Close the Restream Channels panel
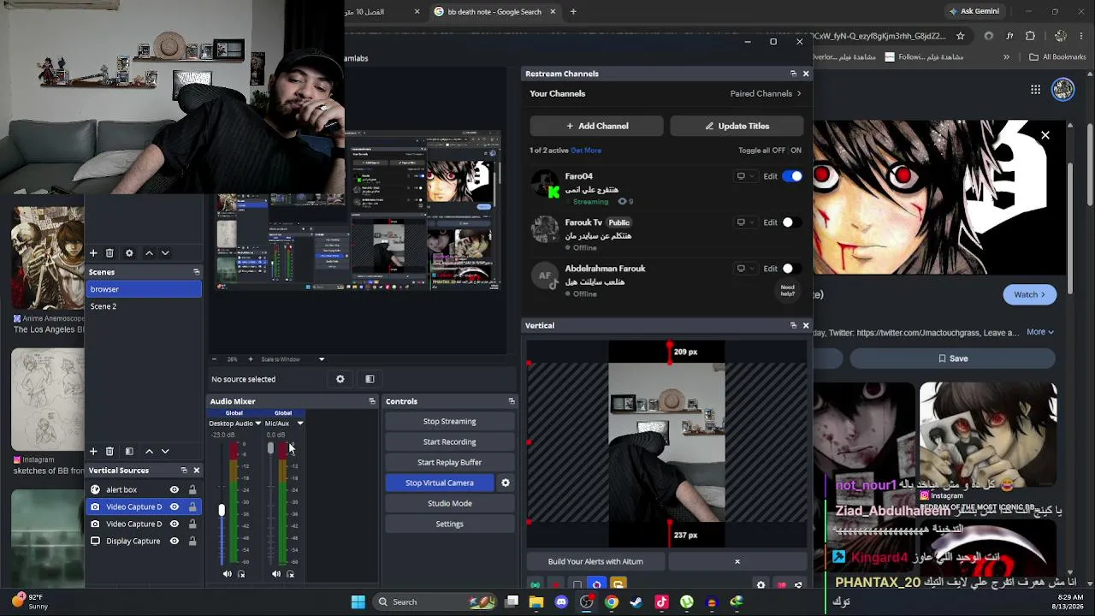This screenshot has height=616, width=1095. tap(806, 74)
